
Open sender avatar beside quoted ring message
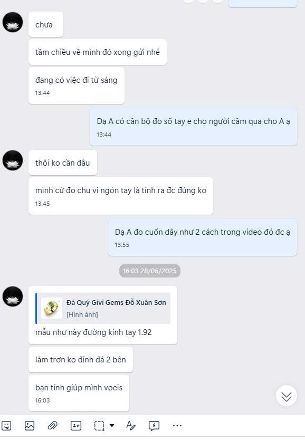pos(13,296)
